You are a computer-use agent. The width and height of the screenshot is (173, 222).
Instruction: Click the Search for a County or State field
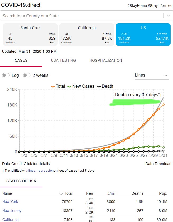[x=82, y=16]
